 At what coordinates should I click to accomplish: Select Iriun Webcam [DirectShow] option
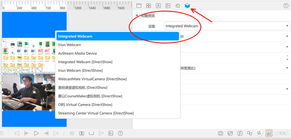[118, 71]
